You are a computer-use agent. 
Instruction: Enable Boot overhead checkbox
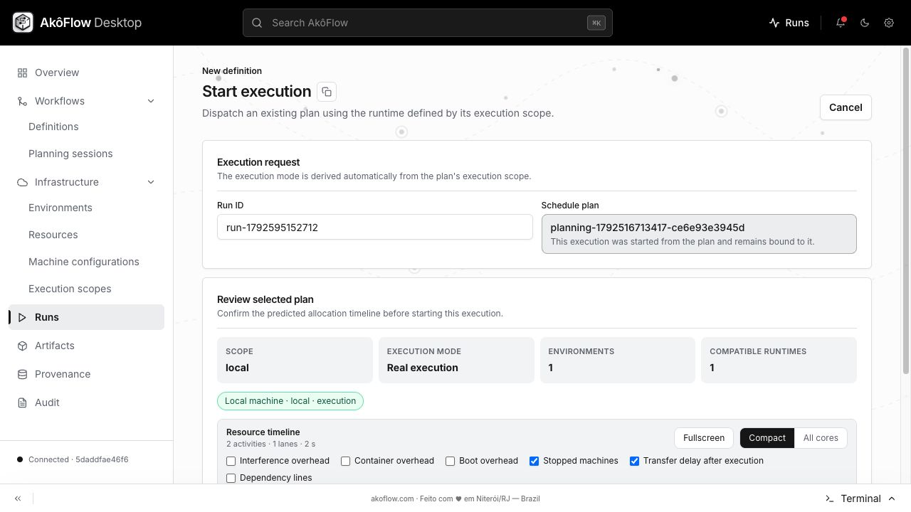tap(450, 461)
